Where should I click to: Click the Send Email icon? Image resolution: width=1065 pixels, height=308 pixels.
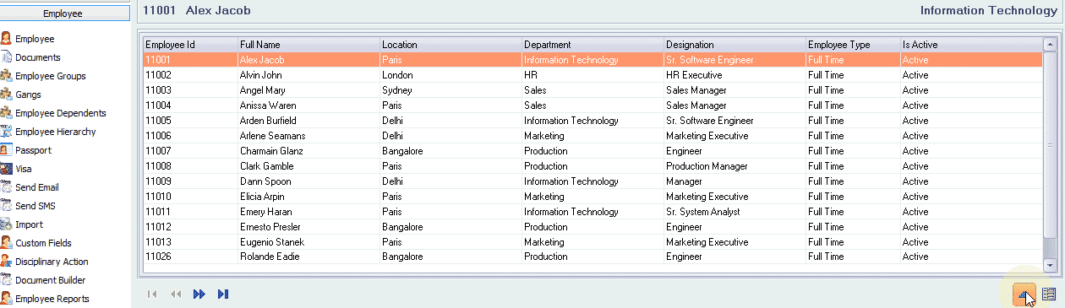coord(7,187)
